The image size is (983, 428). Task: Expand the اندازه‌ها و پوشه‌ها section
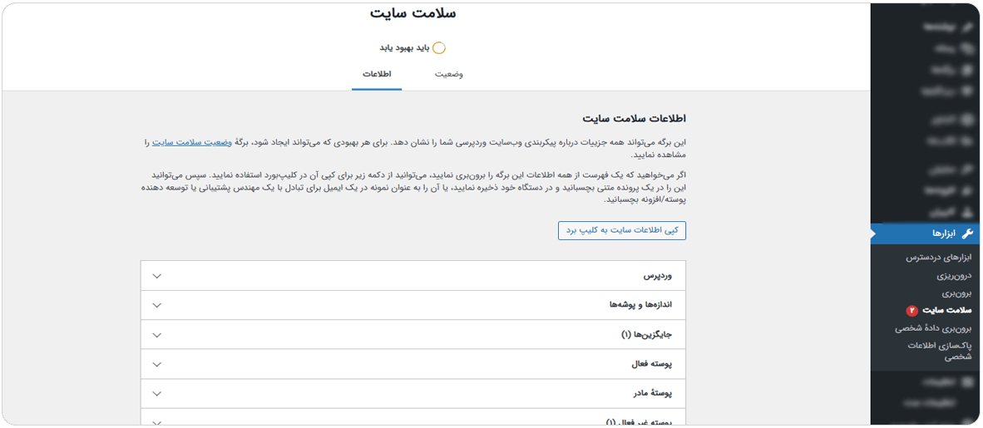pos(413,305)
